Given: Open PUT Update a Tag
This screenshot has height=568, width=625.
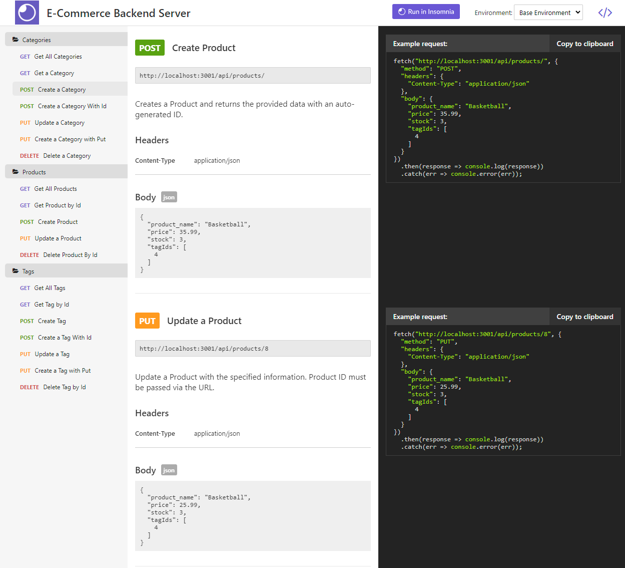Looking at the screenshot, I should [x=70, y=354].
